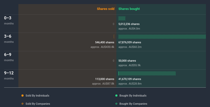210x107 pixels.
Task: Click the 41,670,109 shares value
Action: [x=130, y=79]
